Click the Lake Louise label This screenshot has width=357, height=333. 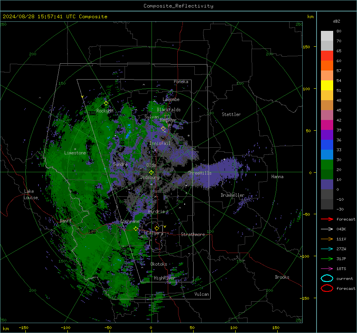point(31,194)
